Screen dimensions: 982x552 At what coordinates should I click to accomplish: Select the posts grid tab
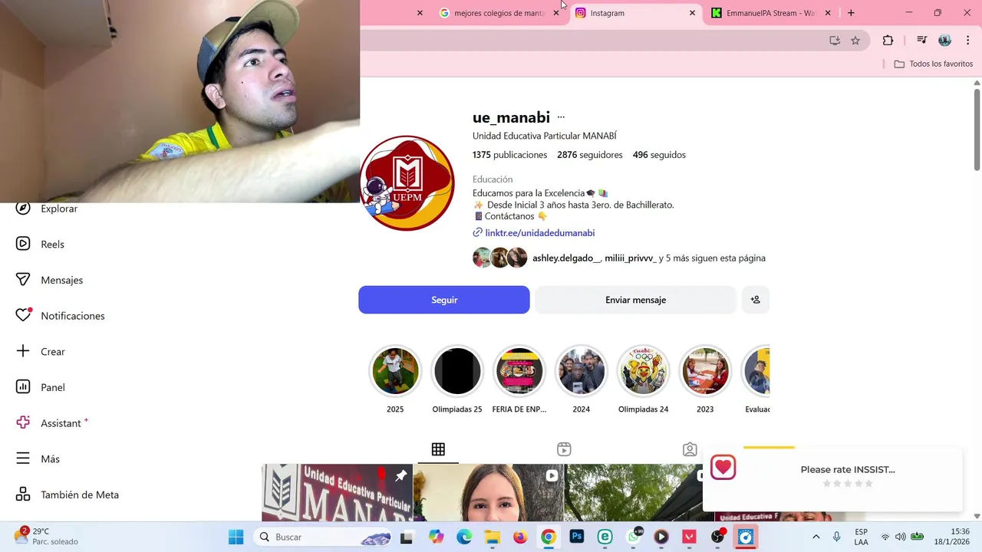click(x=438, y=449)
